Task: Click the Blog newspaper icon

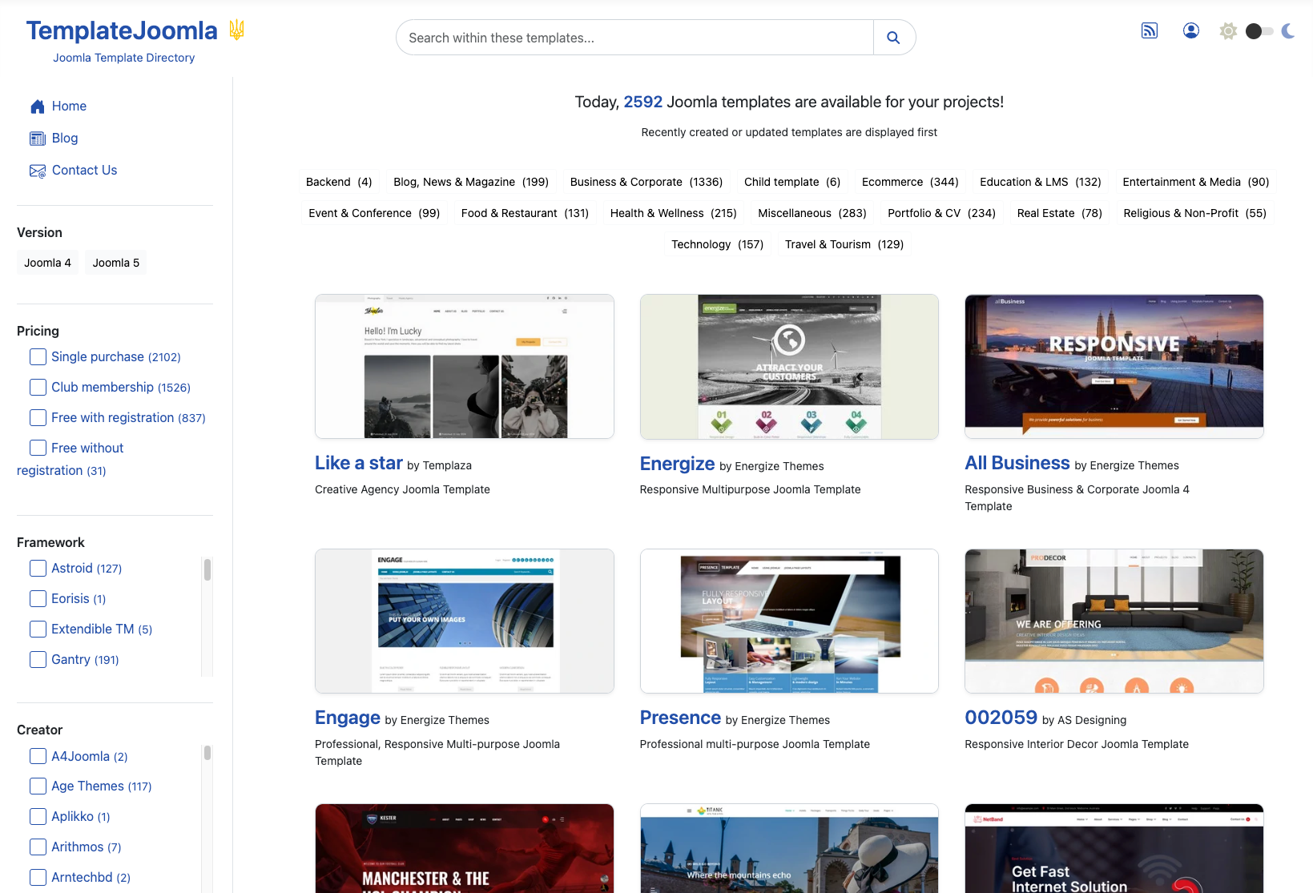Action: pyautogui.click(x=37, y=139)
